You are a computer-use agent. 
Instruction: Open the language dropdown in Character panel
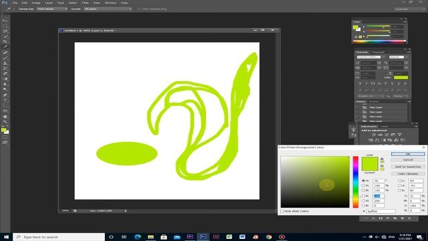pos(370,96)
